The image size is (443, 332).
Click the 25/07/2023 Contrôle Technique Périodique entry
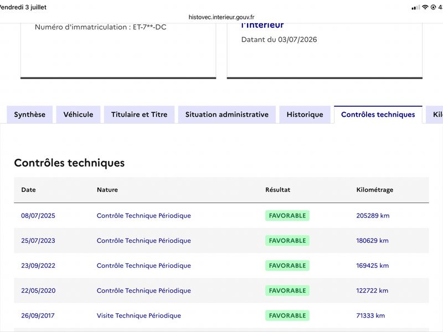[144, 241]
